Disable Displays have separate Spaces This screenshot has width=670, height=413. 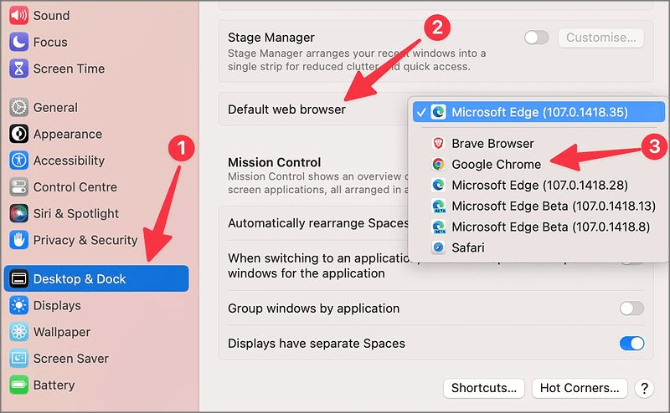(x=631, y=344)
